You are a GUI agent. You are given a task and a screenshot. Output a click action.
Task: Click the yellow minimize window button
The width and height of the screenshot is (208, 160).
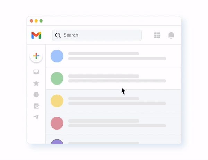click(x=36, y=21)
